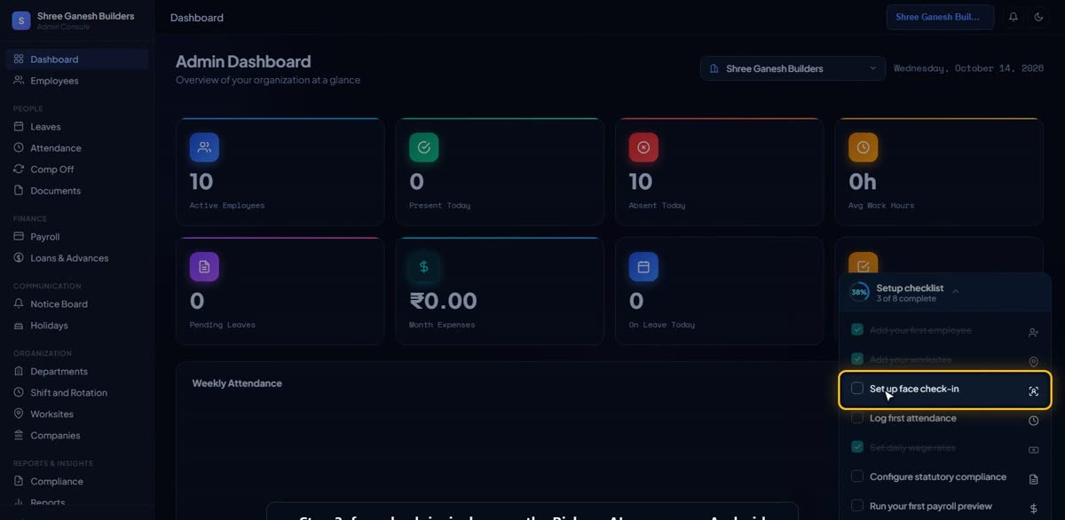1065x520 pixels.
Task: Click document icon beside Configure statutory compliance
Action: click(1033, 479)
